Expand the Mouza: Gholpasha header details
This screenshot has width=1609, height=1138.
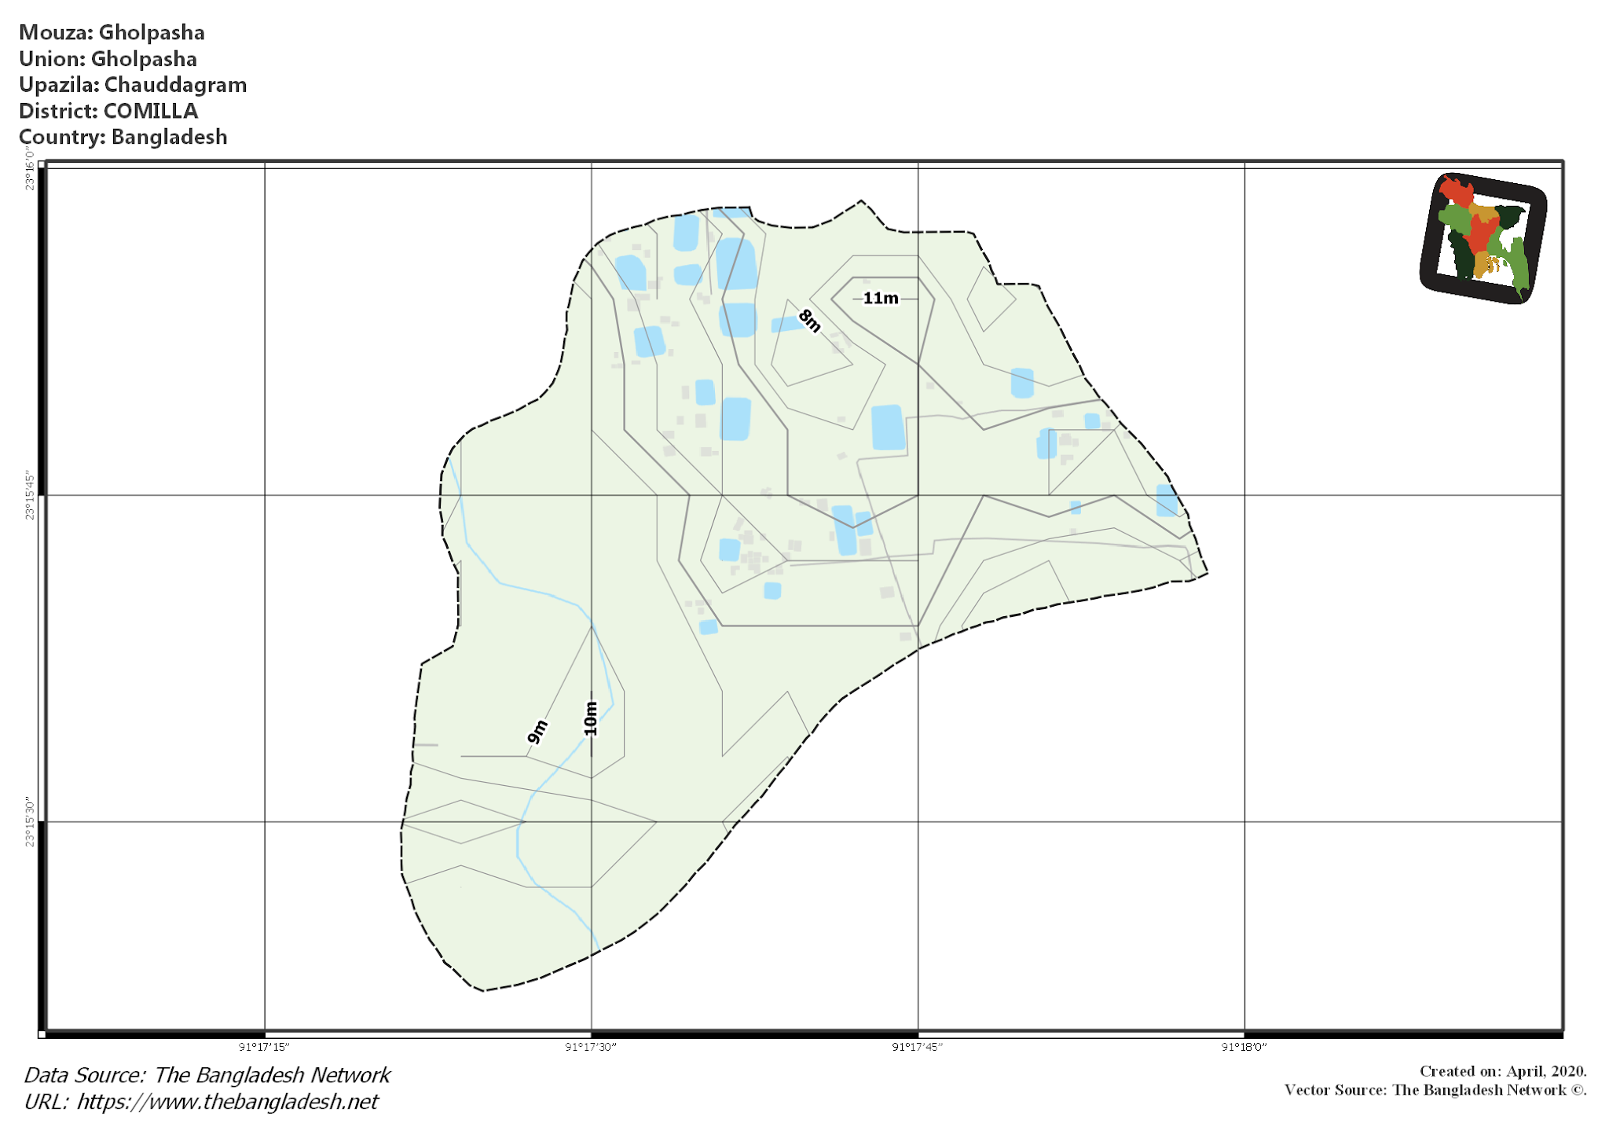click(x=113, y=33)
